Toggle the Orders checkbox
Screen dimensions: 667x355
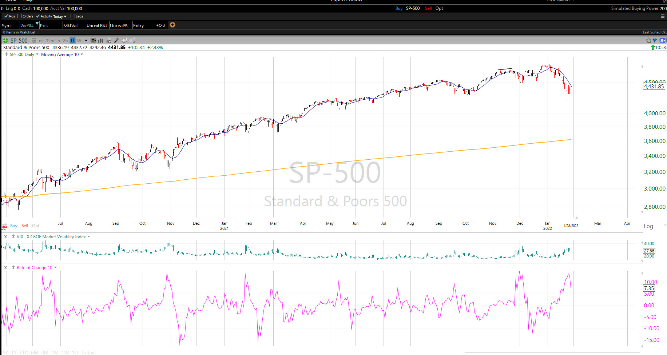pyautogui.click(x=20, y=16)
